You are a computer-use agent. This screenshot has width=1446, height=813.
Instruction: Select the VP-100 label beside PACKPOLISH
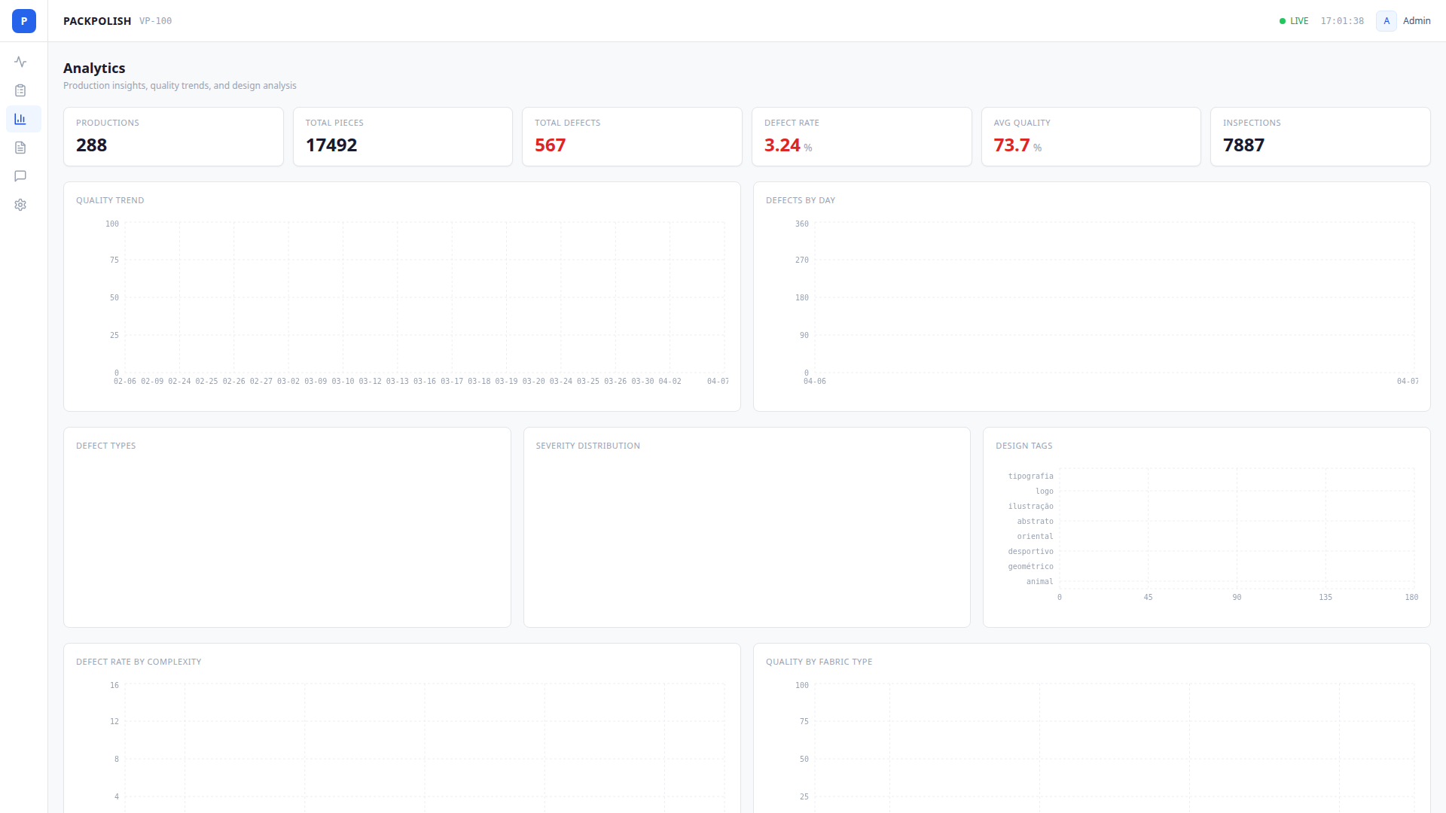click(155, 20)
